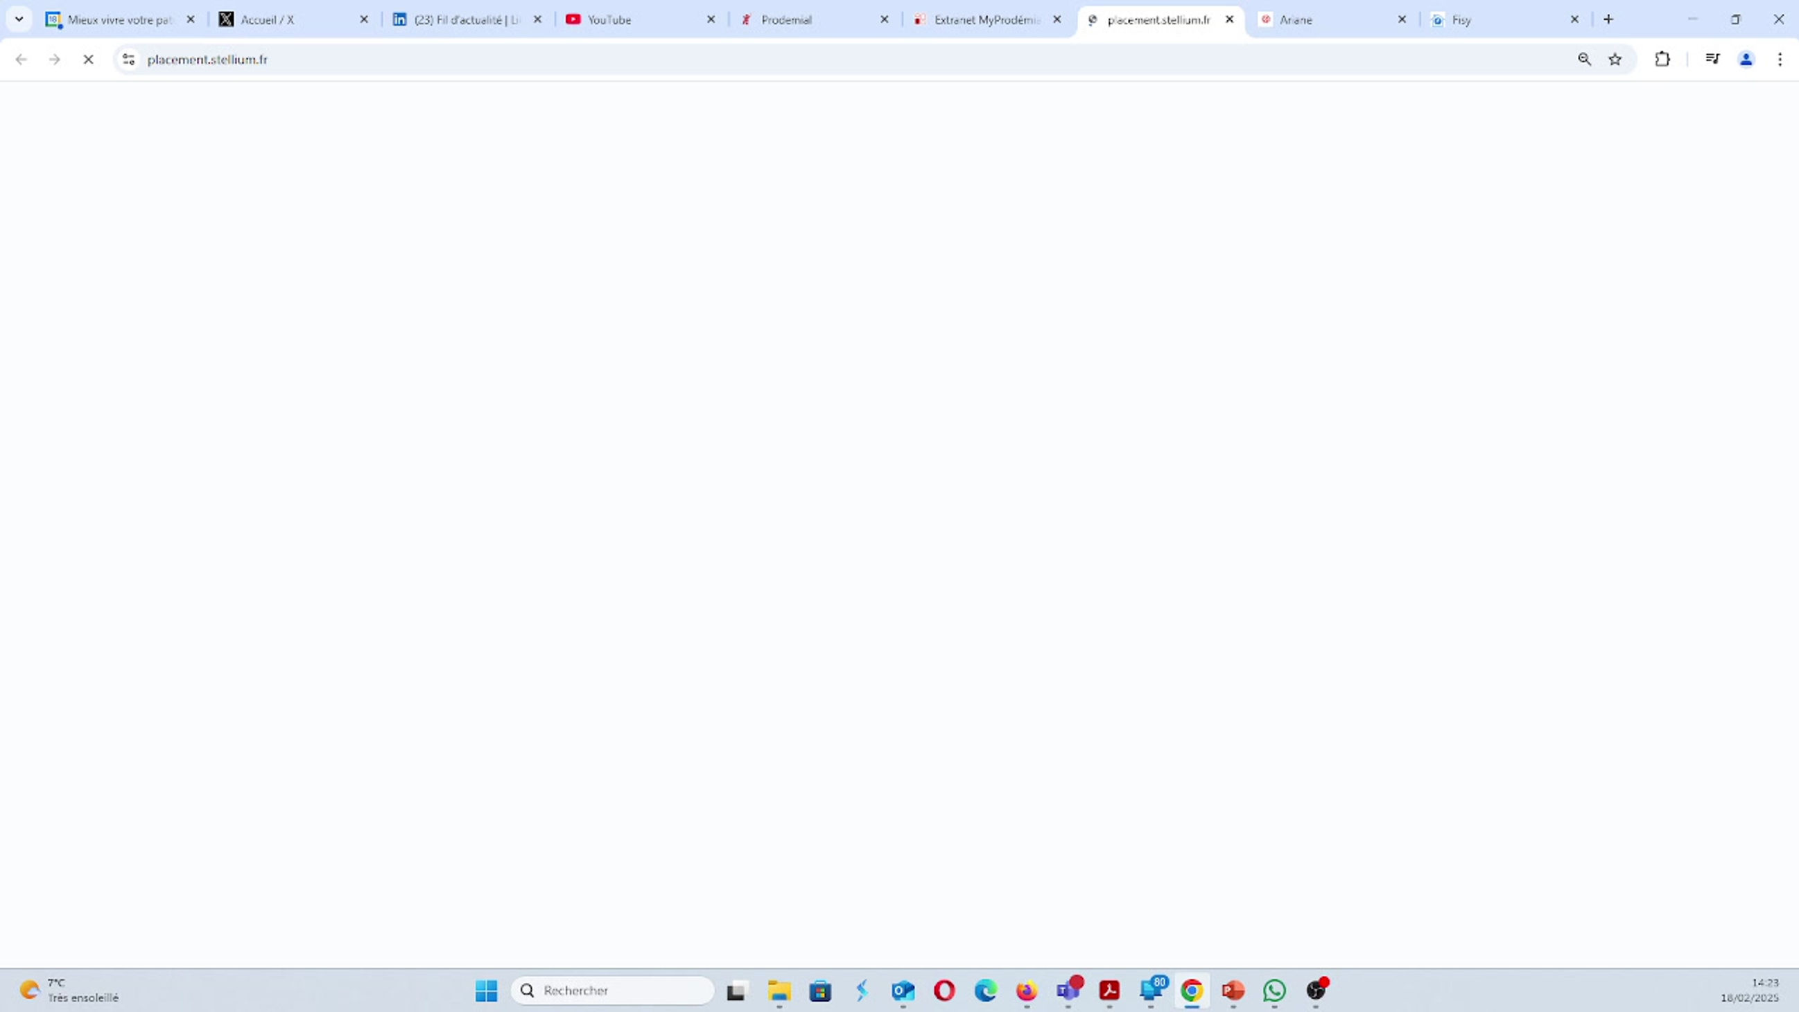1799x1012 pixels.
Task: Click the site information icon in address bar
Action: click(x=128, y=60)
